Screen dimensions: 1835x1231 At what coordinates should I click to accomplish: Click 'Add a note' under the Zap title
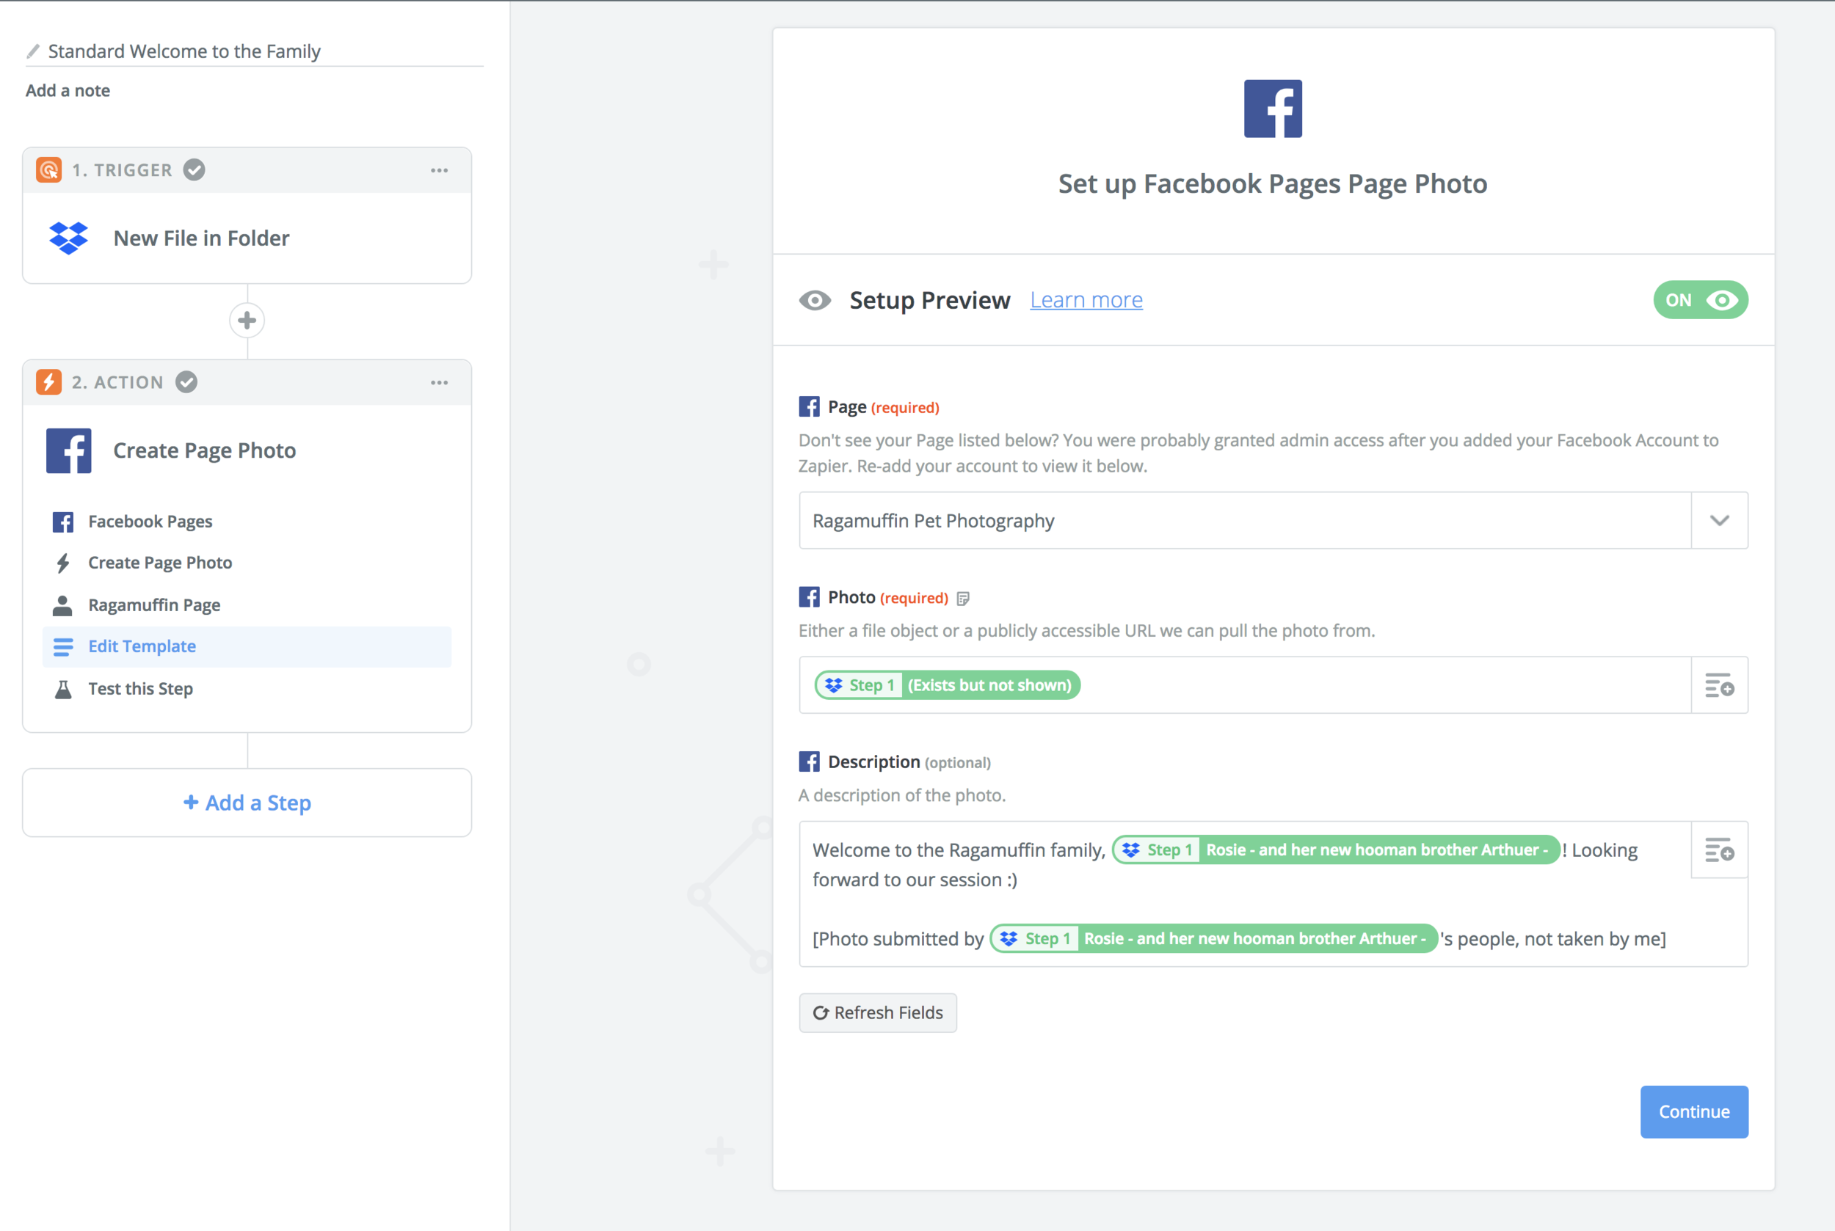coord(68,90)
